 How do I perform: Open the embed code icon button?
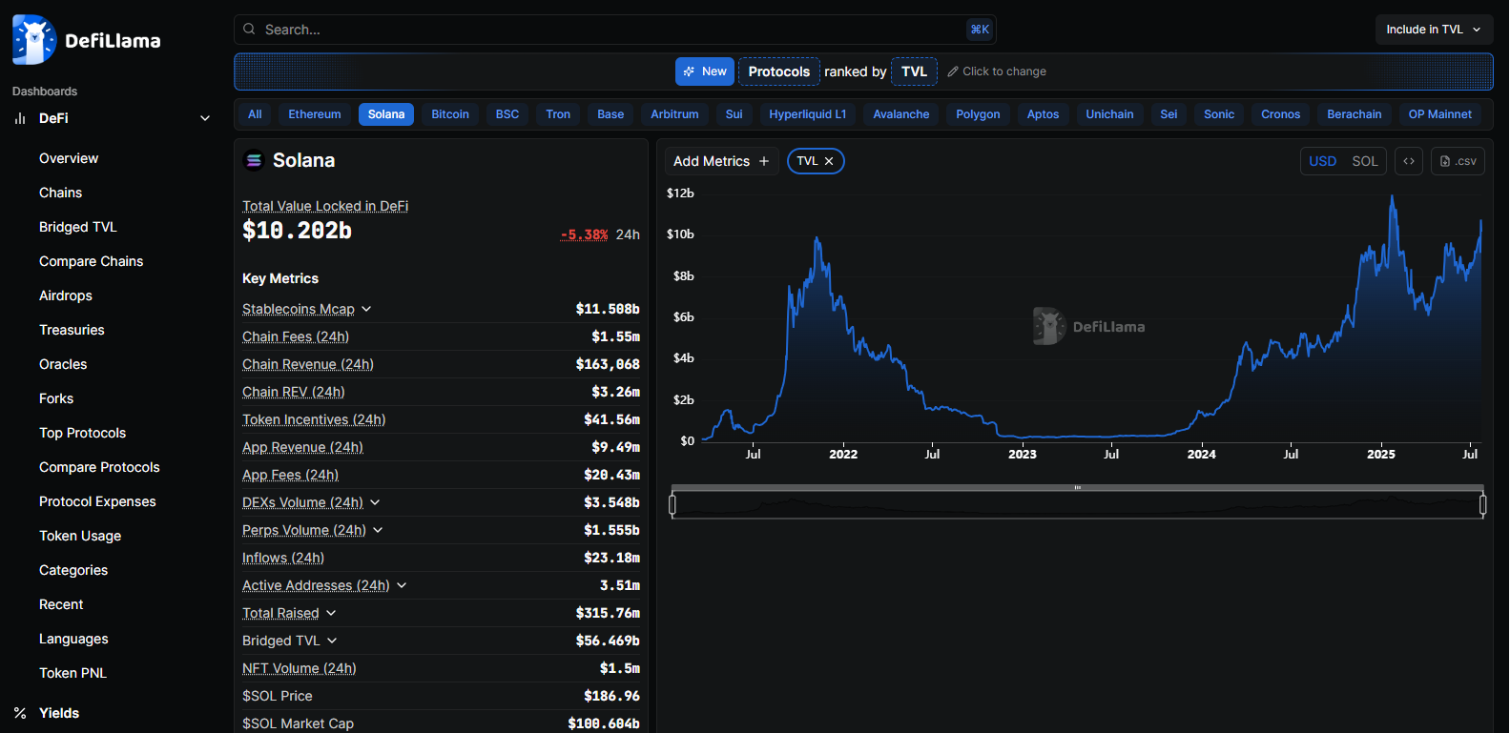point(1409,161)
